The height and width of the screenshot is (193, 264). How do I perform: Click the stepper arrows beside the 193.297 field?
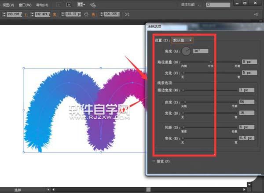point(4,15)
